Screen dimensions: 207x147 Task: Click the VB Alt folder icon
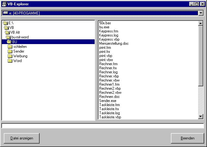pos(7,32)
